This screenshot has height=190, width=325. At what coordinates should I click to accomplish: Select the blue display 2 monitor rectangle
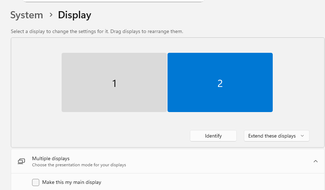(220, 82)
